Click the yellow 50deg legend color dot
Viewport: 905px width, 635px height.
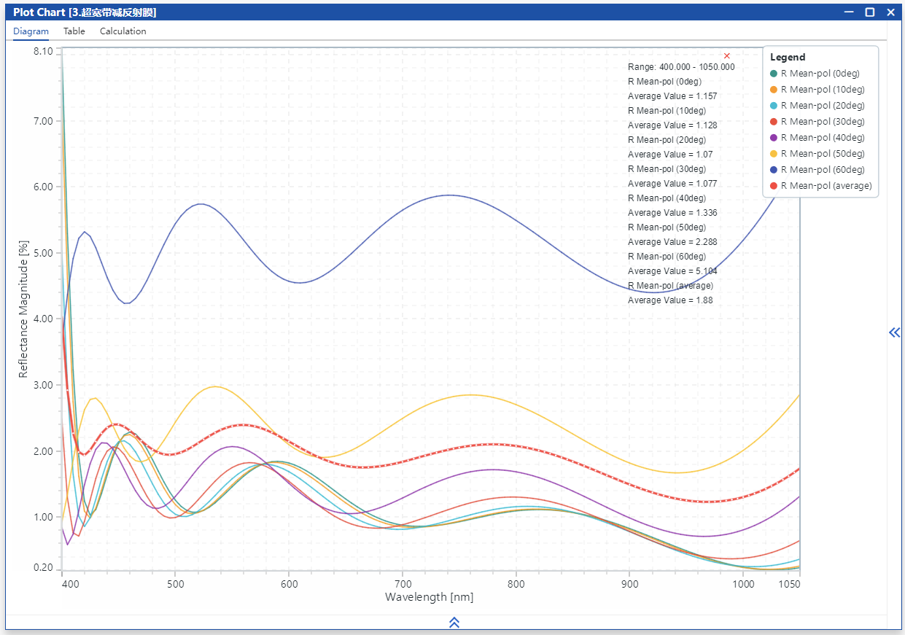click(x=774, y=154)
